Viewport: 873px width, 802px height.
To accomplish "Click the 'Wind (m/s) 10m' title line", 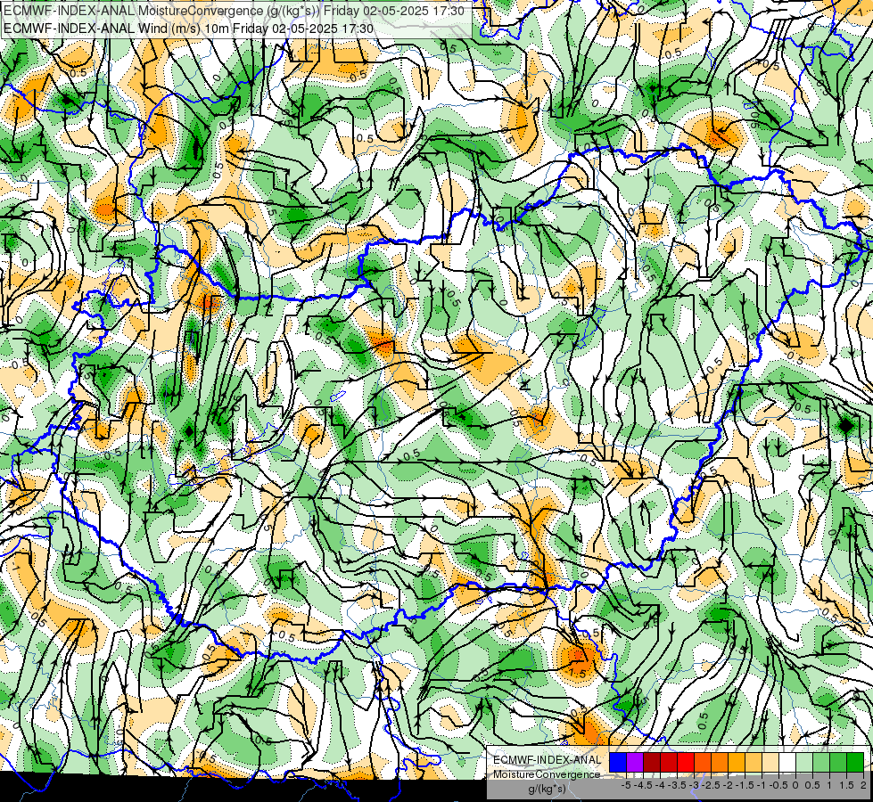I will [189, 28].
